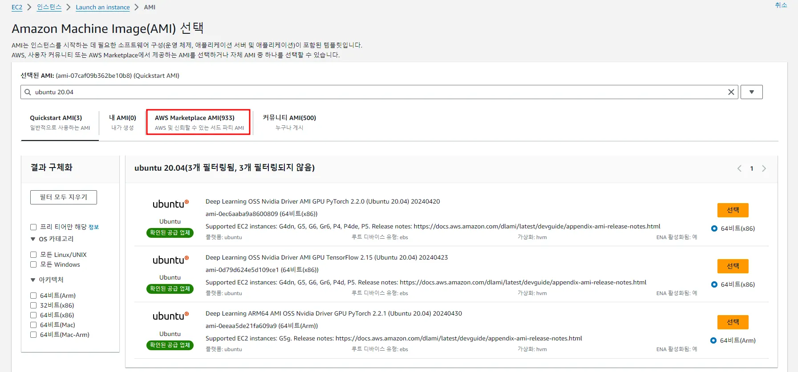The width and height of the screenshot is (798, 372).
Task: Switch to Quickstart AMI(3) tab
Action: (60, 123)
